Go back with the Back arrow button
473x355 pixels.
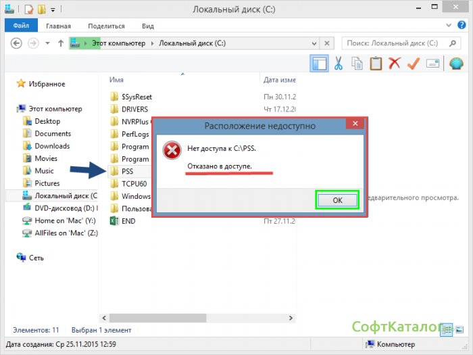tap(16, 43)
